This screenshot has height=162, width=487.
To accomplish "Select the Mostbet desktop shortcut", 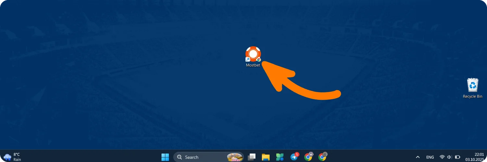I will 253,57.
